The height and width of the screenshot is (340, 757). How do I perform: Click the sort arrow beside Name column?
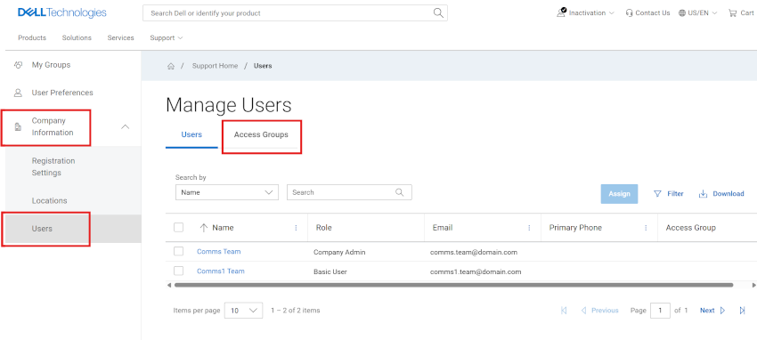pos(204,228)
